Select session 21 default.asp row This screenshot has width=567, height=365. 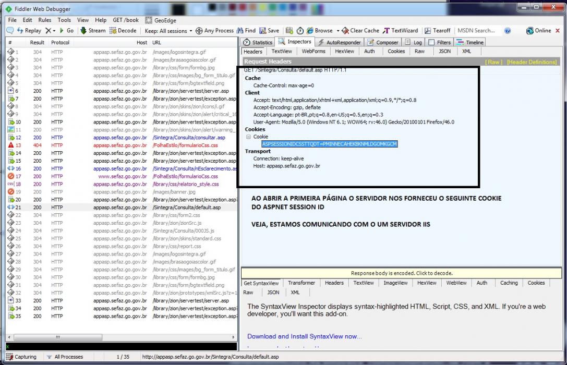[122, 208]
